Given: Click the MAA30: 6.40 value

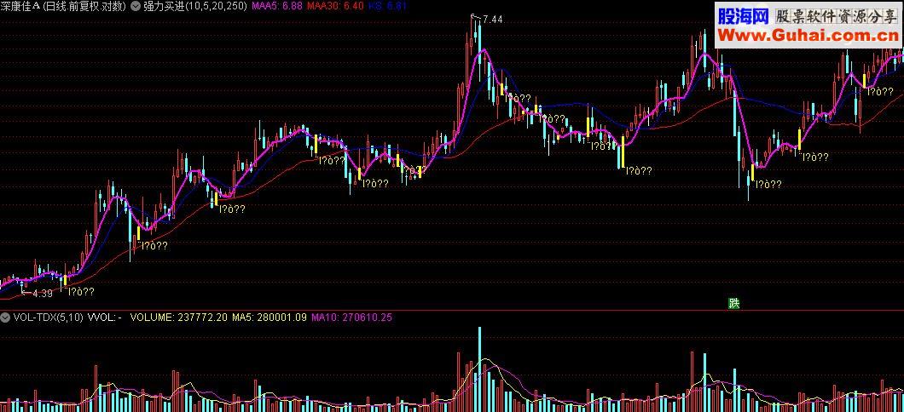Looking at the screenshot, I should (x=335, y=6).
